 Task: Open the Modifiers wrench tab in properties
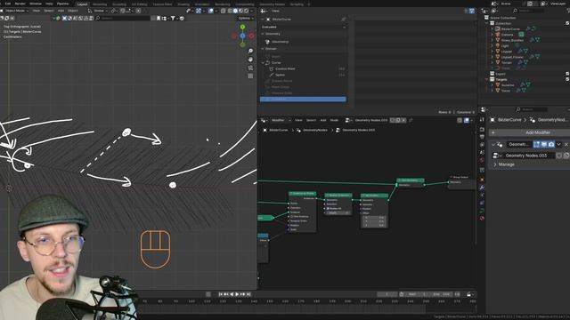pyautogui.click(x=482, y=188)
